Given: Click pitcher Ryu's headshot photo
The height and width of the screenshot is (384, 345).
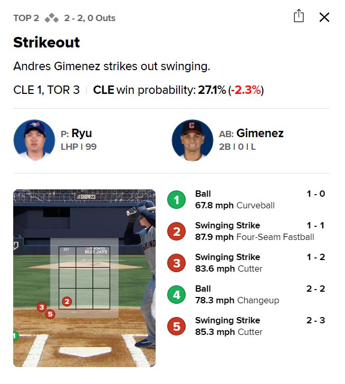Looking at the screenshot, I should pos(34,140).
